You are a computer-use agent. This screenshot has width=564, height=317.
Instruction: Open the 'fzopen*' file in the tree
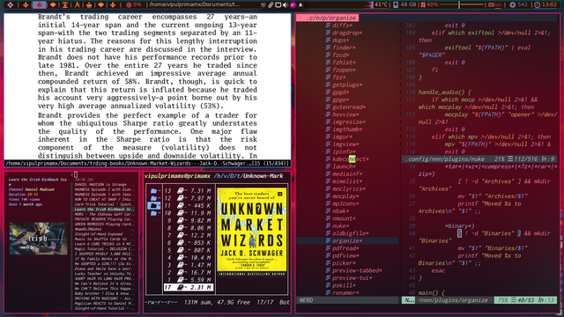[341, 70]
